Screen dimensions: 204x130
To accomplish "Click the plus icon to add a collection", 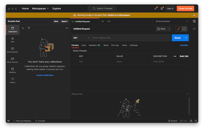I will pyautogui.click(x=23, y=28).
